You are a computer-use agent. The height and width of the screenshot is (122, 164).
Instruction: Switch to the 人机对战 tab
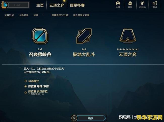tap(24, 15)
